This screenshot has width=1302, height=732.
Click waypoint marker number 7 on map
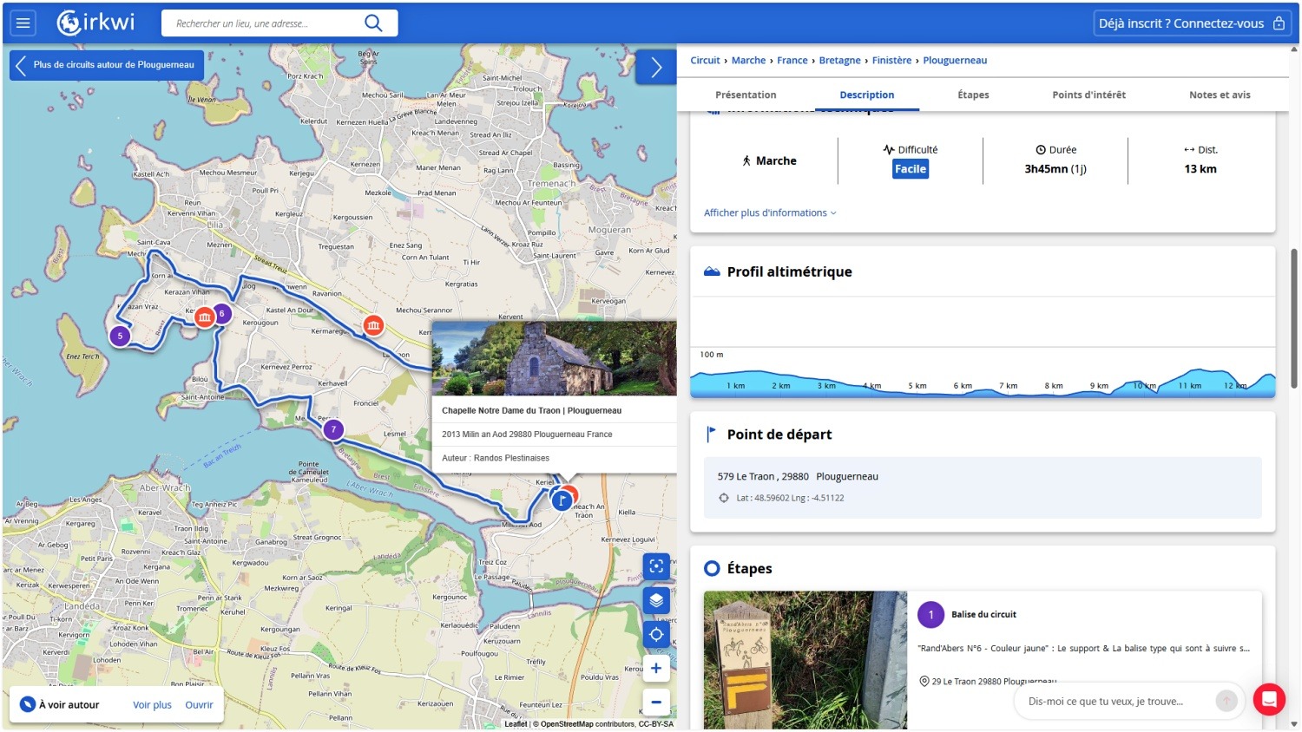tap(333, 429)
